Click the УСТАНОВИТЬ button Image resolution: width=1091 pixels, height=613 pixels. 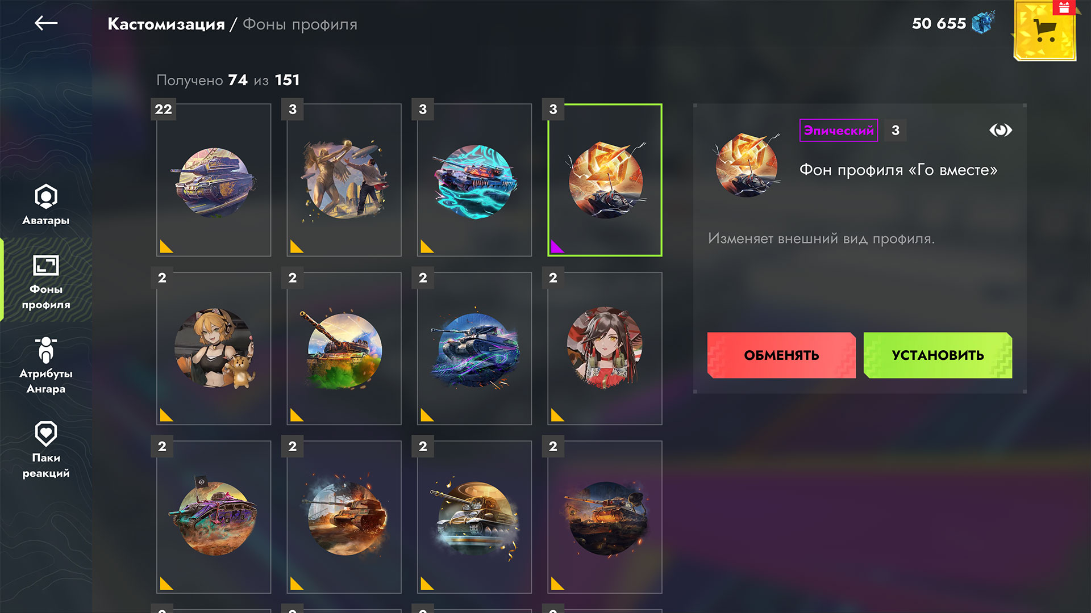click(x=938, y=355)
